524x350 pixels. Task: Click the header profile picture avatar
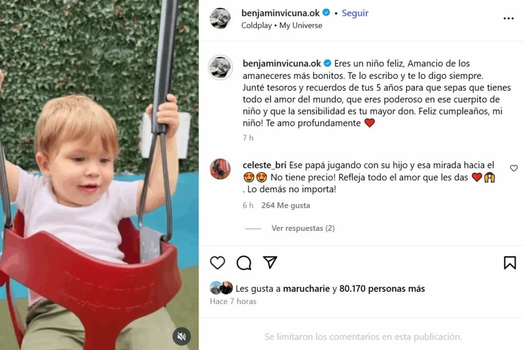[220, 18]
